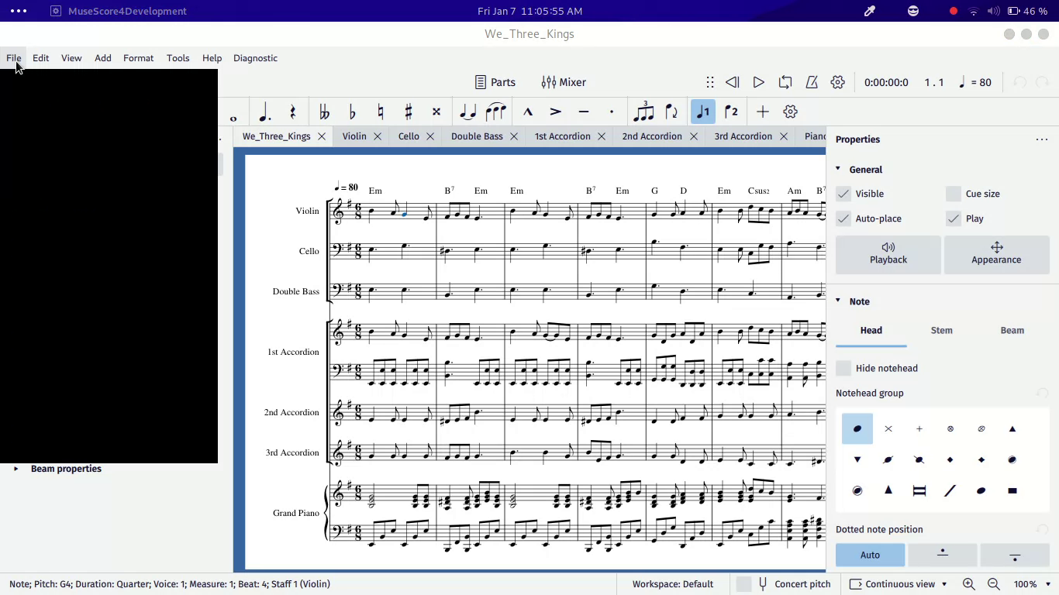Screen dimensions: 1059x595
Task: Add accent articulation
Action: tap(556, 112)
